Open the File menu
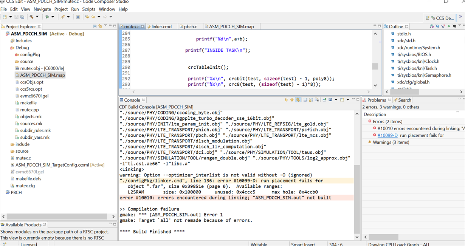Screen dimensions: 465x246 tap(4, 9)
